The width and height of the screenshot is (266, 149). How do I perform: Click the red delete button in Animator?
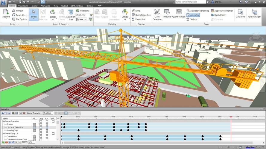(x=6, y=142)
